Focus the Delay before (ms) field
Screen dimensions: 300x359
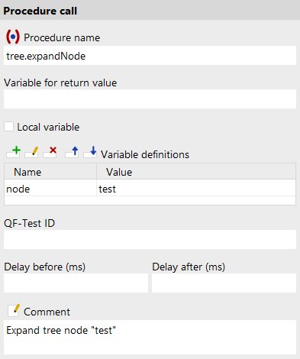point(76,283)
